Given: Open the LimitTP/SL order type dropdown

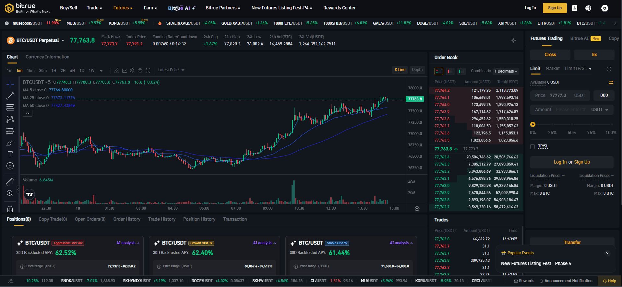Looking at the screenshot, I should coord(578,69).
